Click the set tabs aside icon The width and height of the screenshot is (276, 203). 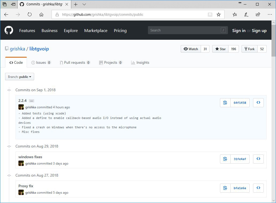tap(13, 4)
